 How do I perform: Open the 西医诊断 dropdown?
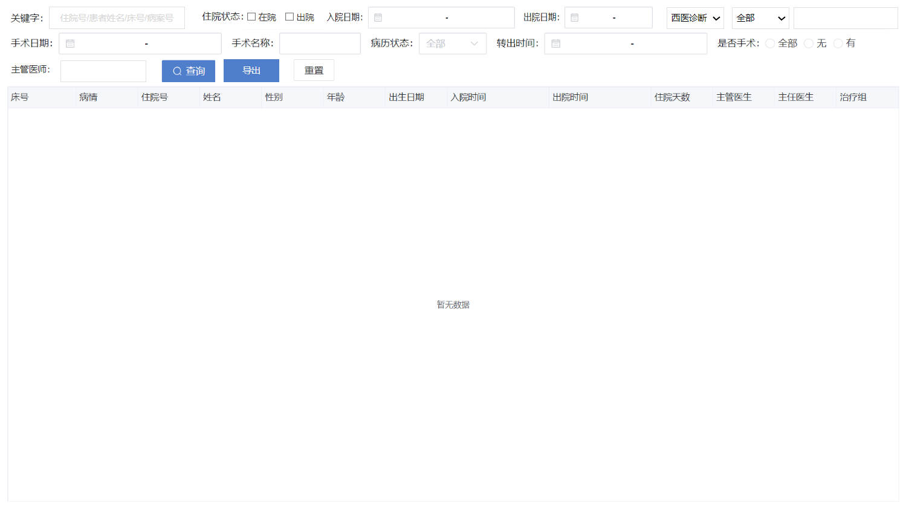point(695,18)
